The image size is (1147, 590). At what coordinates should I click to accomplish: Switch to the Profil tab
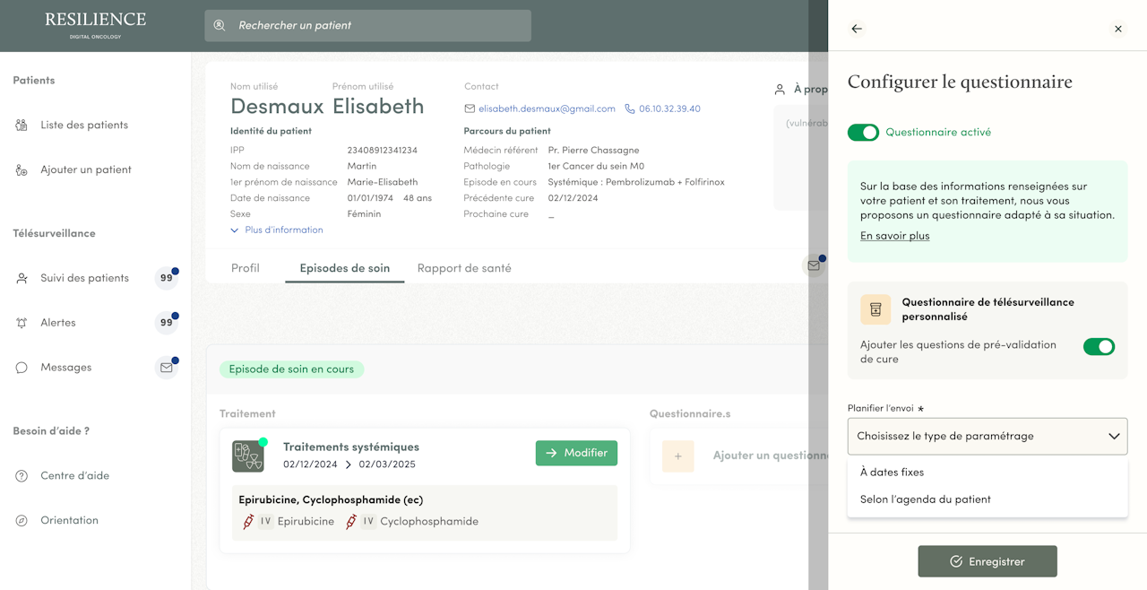(x=246, y=268)
